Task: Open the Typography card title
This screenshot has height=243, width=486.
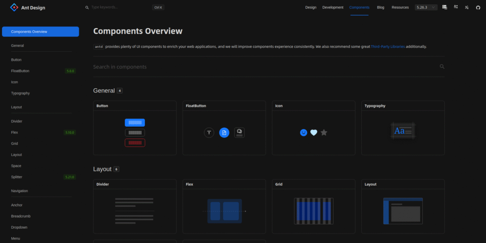Action: tap(375, 106)
